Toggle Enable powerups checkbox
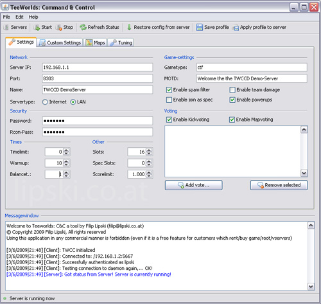 pos(232,100)
